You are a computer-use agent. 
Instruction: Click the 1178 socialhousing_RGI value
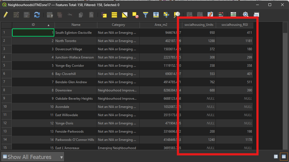(x=249, y=140)
